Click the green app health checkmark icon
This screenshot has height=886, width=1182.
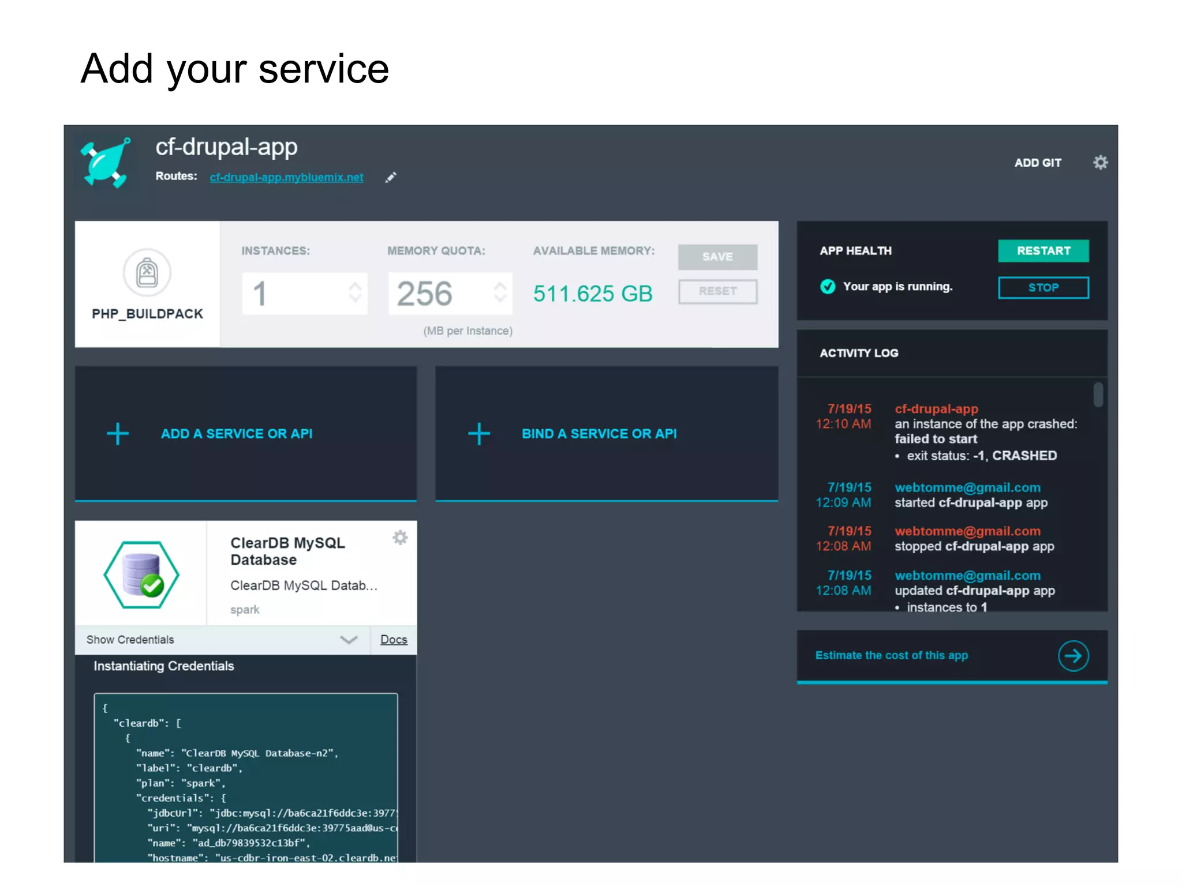828,287
